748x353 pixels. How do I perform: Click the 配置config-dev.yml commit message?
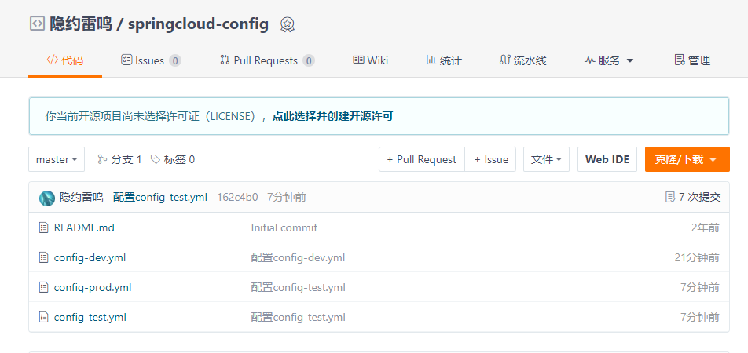pos(298,258)
